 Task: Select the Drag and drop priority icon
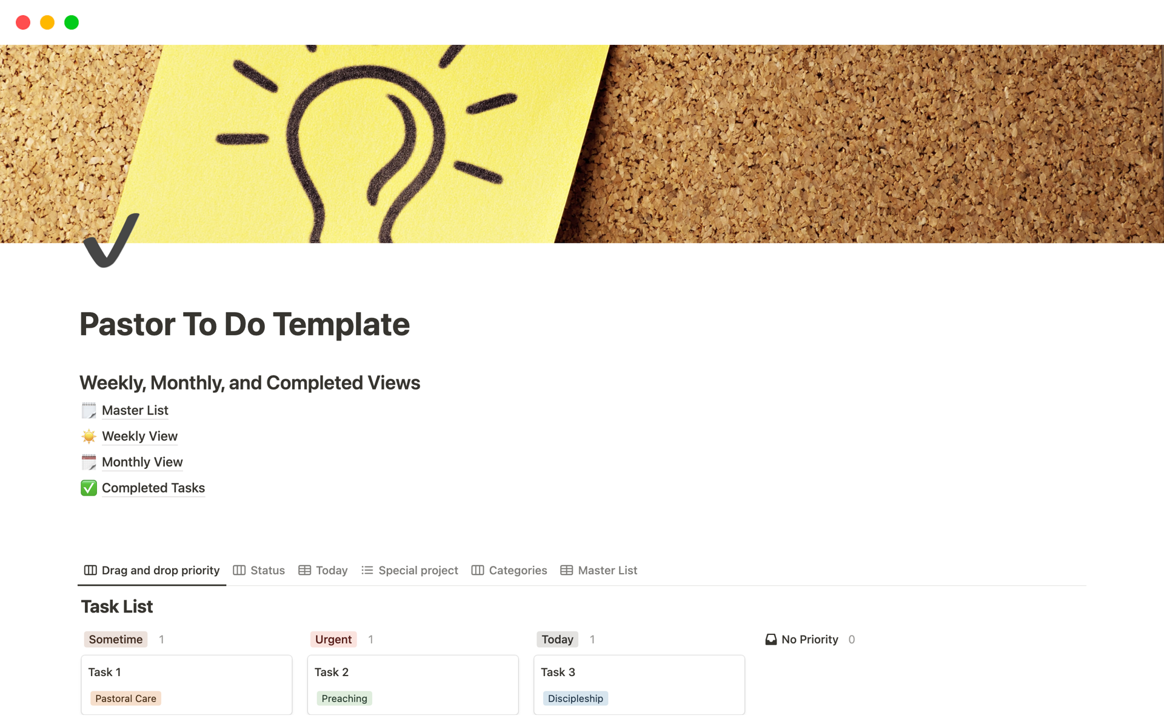click(90, 570)
